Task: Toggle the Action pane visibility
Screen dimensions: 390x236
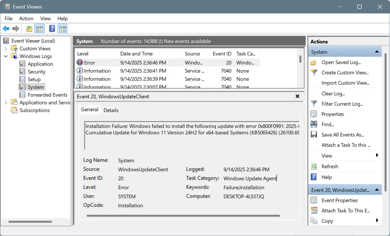Action: point(62,28)
